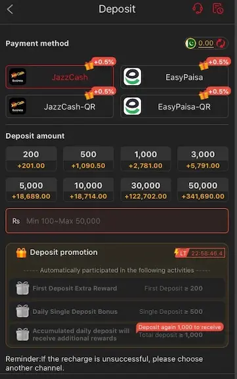
Task: Click the First Deposit Extra Reward gift icon
Action: [x=22, y=288]
